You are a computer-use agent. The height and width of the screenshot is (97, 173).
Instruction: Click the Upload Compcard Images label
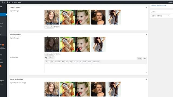pos(18,83)
